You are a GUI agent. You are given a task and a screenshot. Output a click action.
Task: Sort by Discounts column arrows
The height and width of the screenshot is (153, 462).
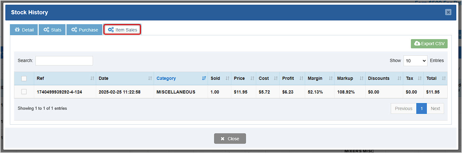click(399, 78)
